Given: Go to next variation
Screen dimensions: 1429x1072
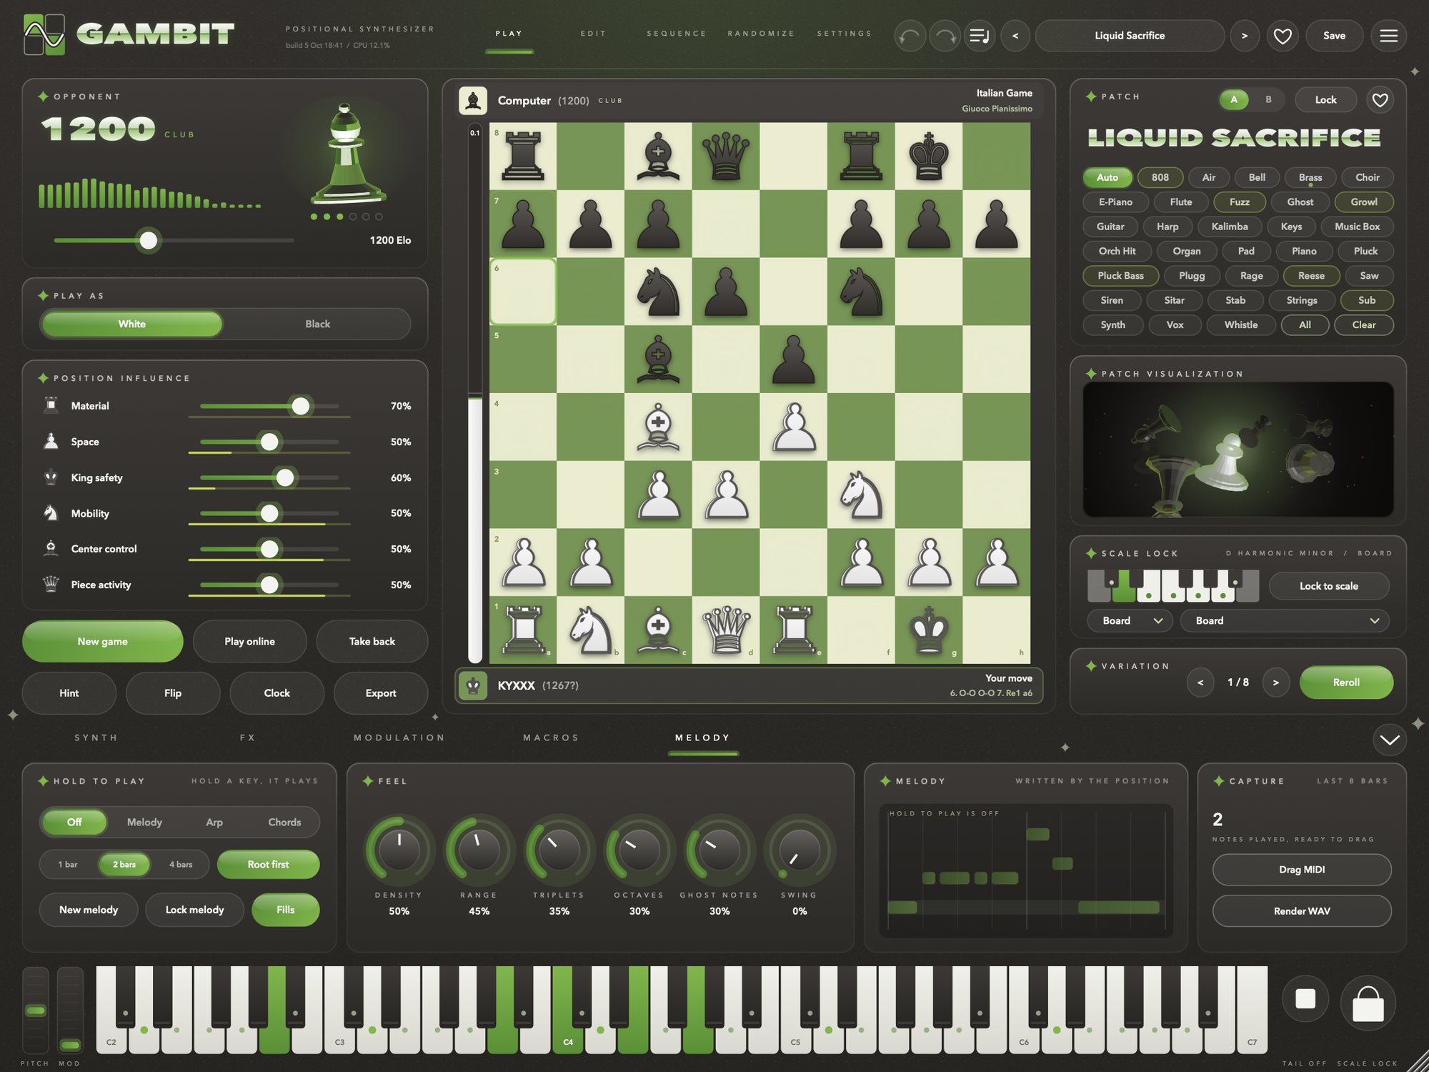Looking at the screenshot, I should coord(1276,683).
